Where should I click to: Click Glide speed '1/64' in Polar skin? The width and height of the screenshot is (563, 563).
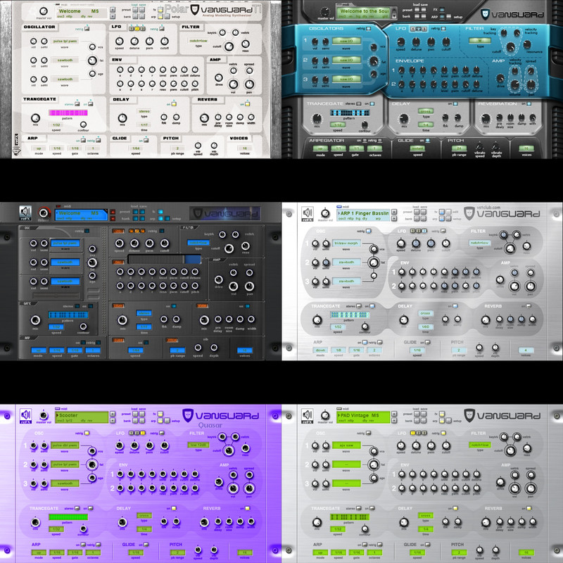136,148
